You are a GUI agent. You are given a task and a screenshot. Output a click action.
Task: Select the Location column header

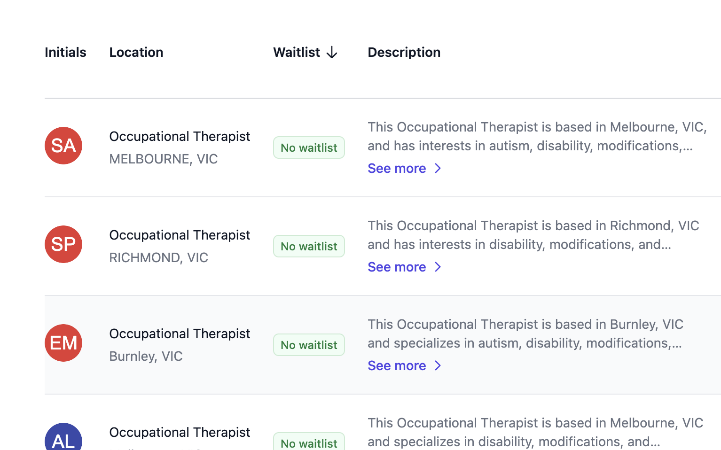[136, 52]
